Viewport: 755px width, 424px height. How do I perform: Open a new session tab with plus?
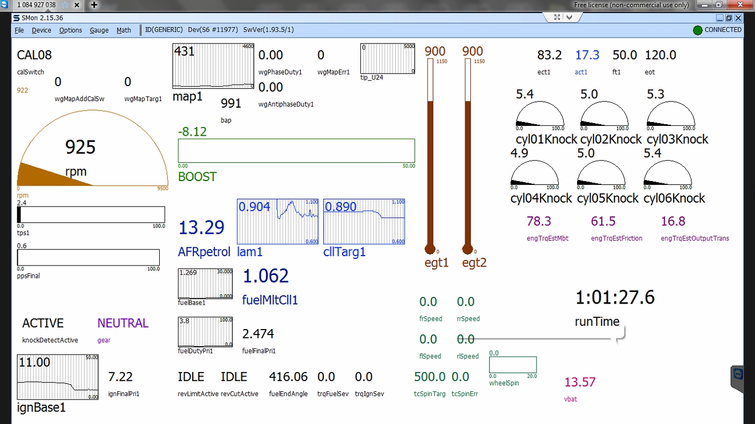(x=95, y=5)
